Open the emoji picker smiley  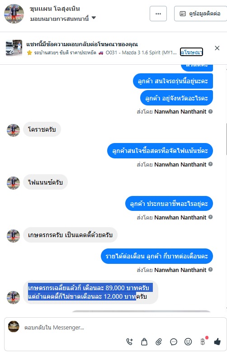[188, 342]
